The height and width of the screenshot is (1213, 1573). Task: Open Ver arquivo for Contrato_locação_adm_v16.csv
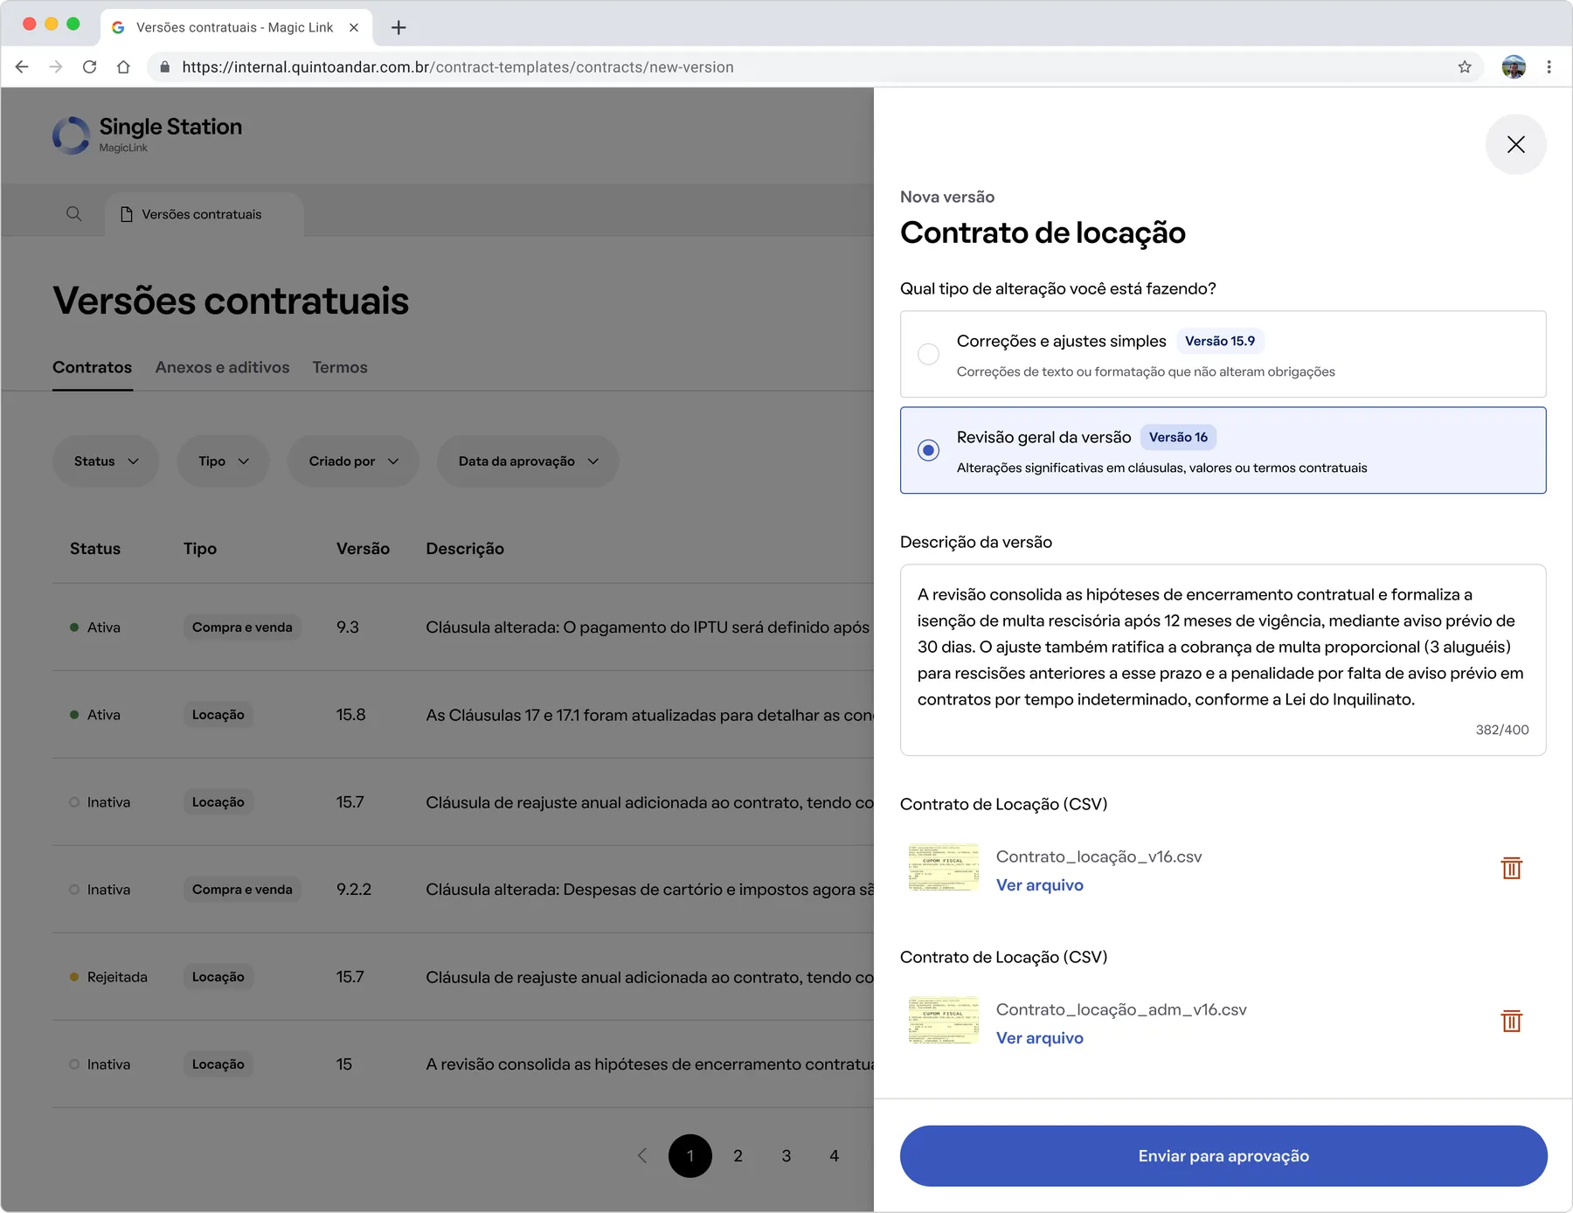[1039, 1037]
